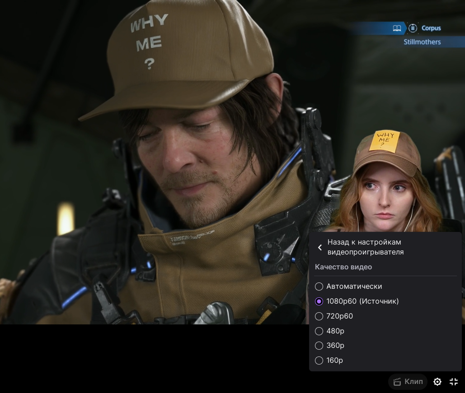This screenshot has width=465, height=393.
Task: Click the Corpus label in the HUD
Action: point(431,28)
